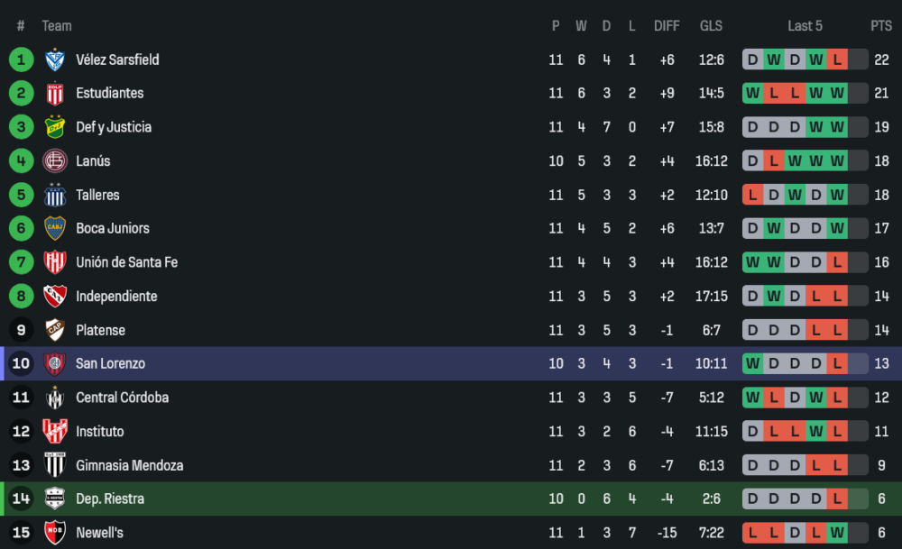Open the Unión de Santa Fe team link

[126, 262]
